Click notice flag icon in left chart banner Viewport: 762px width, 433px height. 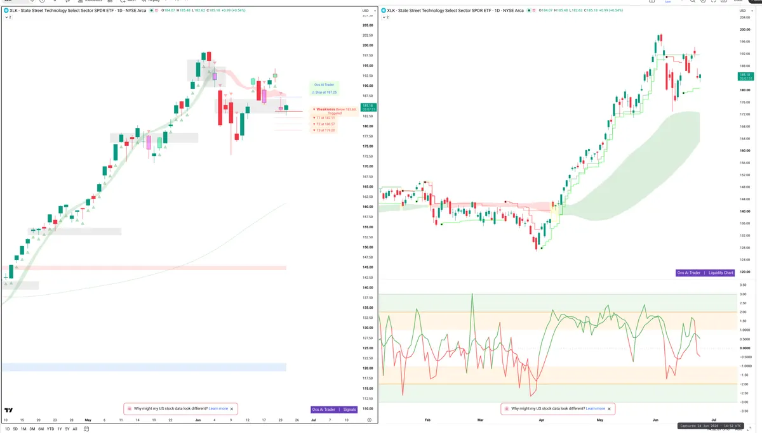[130, 409]
